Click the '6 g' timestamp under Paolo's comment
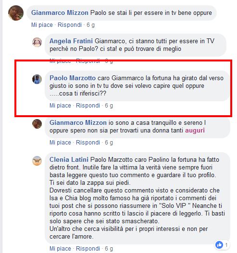 pos(109,106)
